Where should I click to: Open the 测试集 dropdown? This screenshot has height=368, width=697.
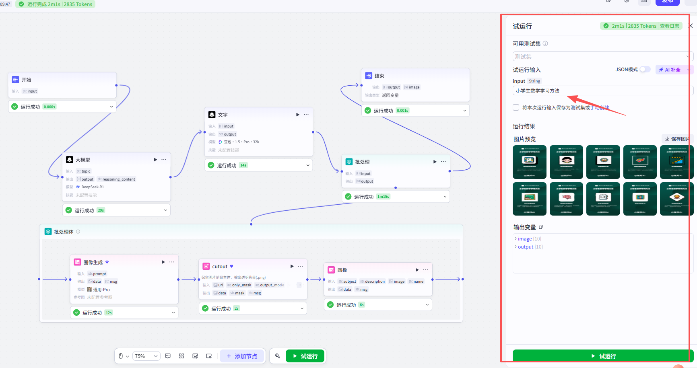point(602,56)
